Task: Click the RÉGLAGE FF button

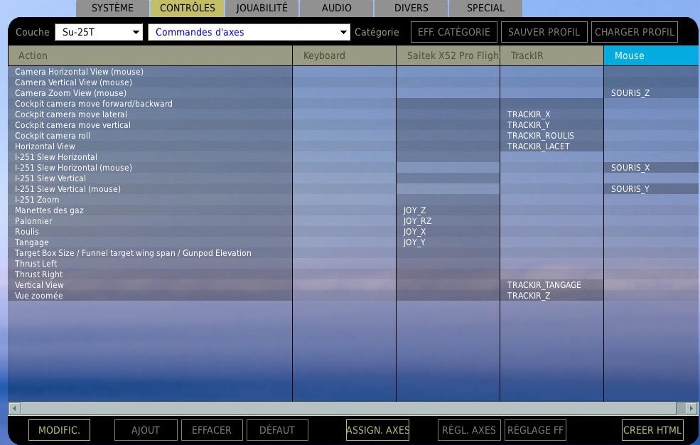Action: [x=535, y=430]
